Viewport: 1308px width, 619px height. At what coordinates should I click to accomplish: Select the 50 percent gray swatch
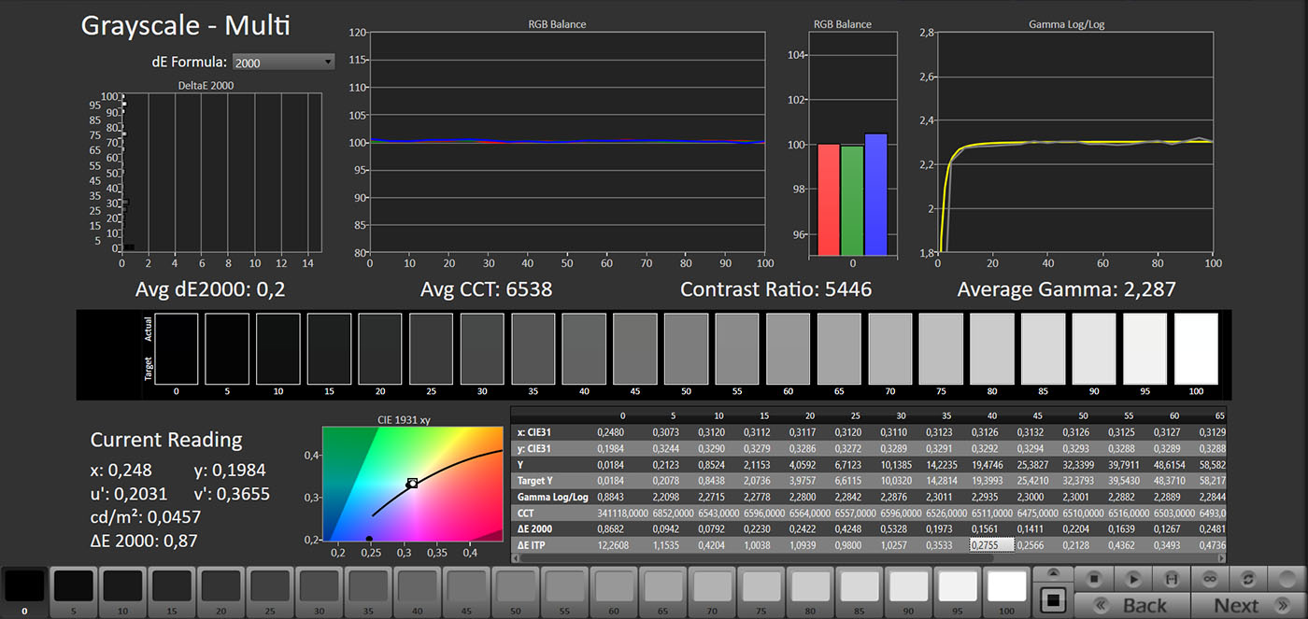point(514,586)
